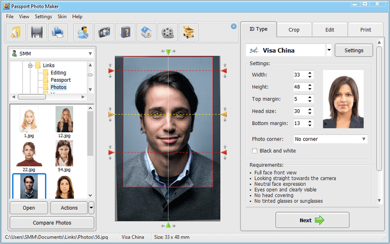Click the open folder toolbar icon
This screenshot has width=390, height=244.
pos(16,32)
